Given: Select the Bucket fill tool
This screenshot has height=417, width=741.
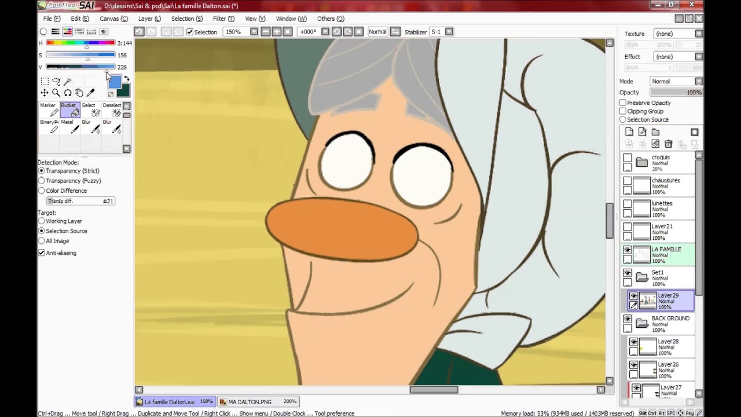Looking at the screenshot, I should (70, 109).
